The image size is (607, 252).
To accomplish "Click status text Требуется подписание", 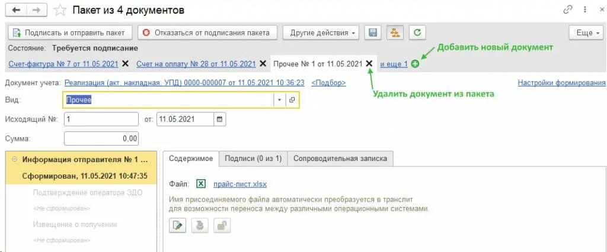I will tap(95, 49).
